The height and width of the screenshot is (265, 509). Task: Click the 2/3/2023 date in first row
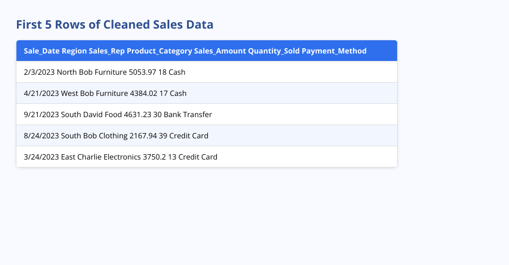point(39,72)
